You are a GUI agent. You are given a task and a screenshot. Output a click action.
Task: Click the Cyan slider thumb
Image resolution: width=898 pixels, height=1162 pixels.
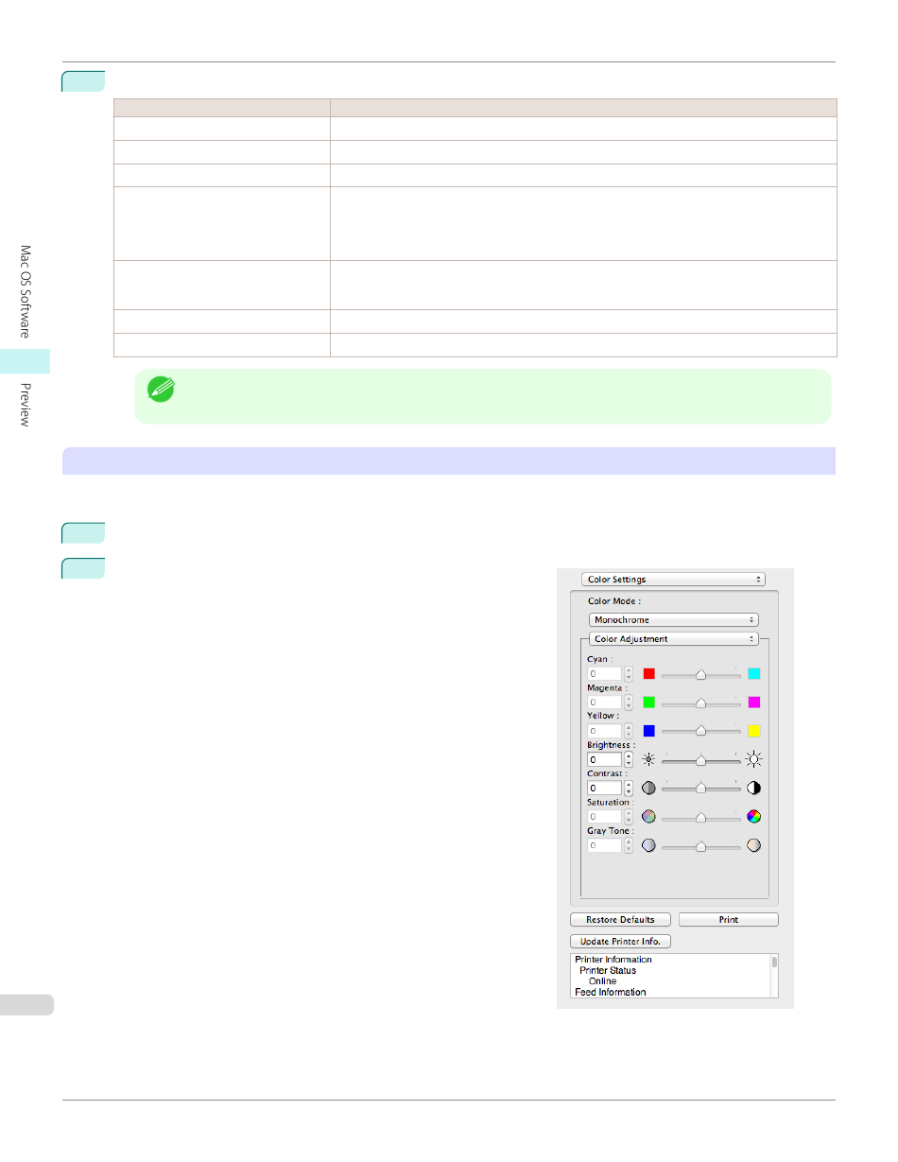pos(701,675)
